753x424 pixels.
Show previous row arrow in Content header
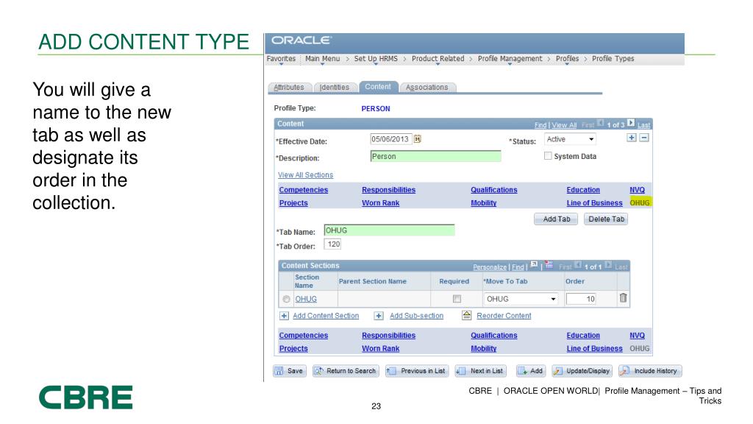(x=600, y=123)
